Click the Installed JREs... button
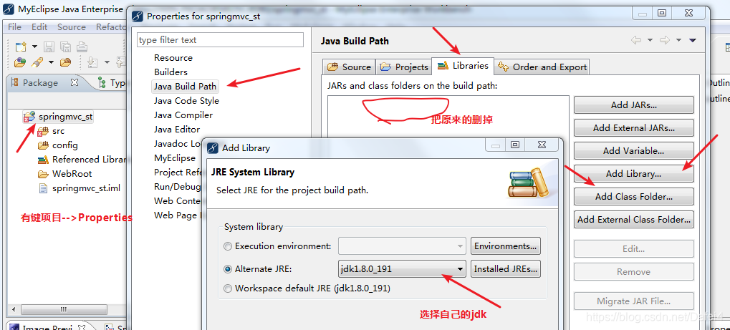730x330 pixels. 506,269
